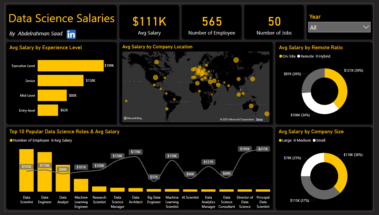Screen dimensions: 379x215
Task: Click the $88K value label
Action: click(x=73, y=95)
